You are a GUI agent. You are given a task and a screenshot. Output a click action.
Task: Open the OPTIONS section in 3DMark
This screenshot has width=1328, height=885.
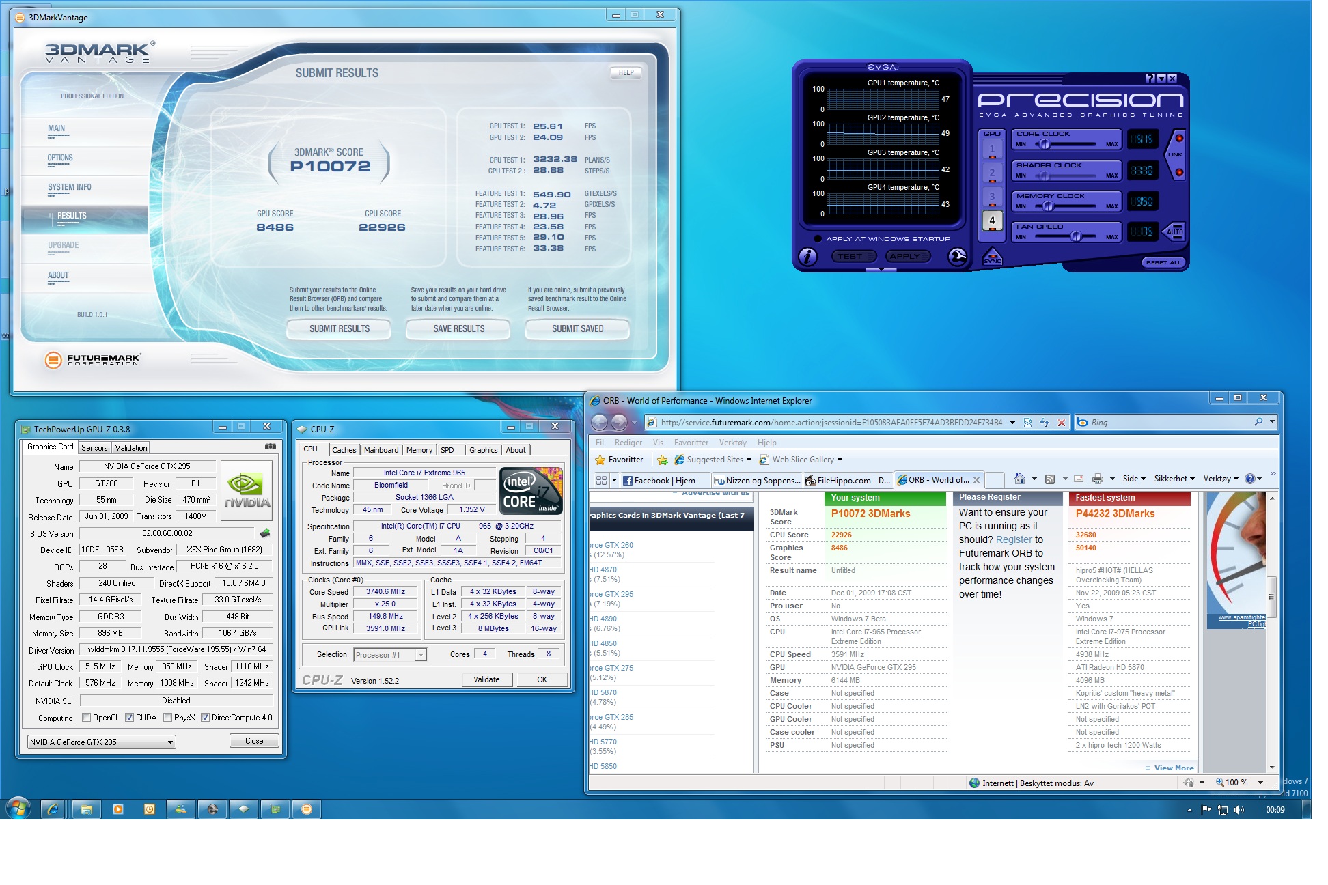coord(60,158)
